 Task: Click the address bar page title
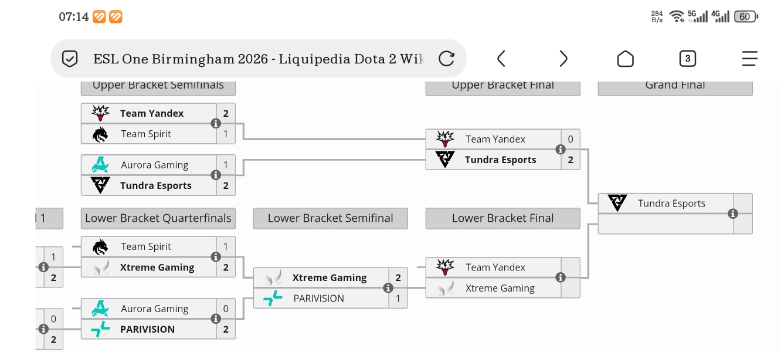[258, 59]
